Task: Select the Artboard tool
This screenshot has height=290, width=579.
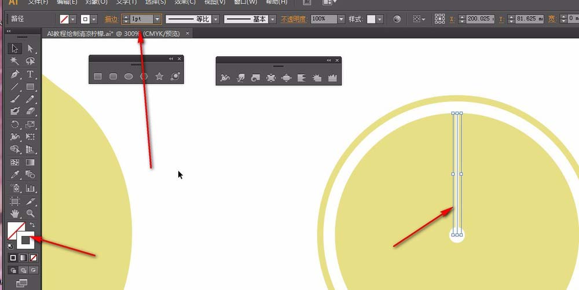Action: click(x=15, y=201)
